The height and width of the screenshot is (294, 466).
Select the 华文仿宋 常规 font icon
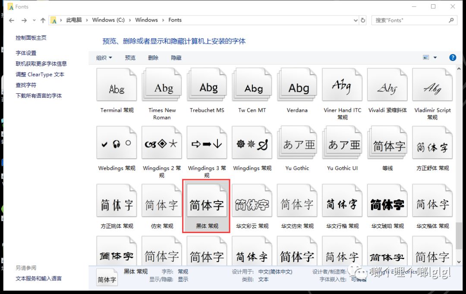coord(297,201)
